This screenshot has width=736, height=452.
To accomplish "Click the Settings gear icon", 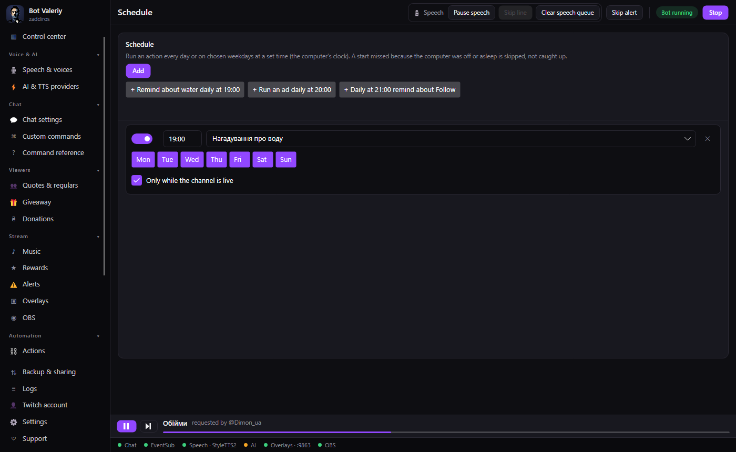I will tap(14, 422).
